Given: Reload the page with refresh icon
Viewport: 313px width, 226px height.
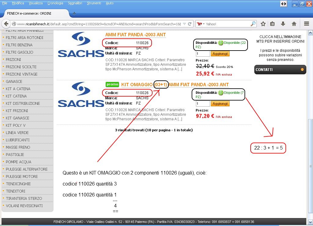Looking at the screenshot, I should tap(190, 24).
